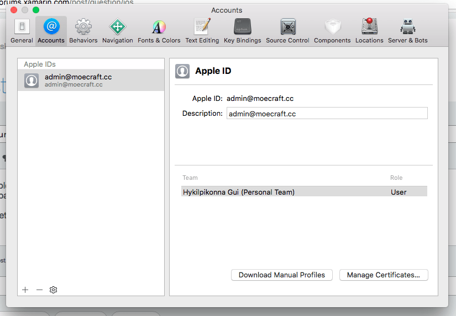Close the Accounts preferences window
Image resolution: width=456 pixels, height=316 pixels.
point(14,10)
